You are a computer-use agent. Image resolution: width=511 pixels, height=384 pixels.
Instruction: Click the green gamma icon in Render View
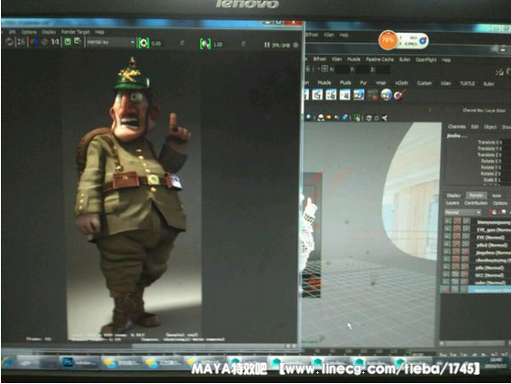pos(206,44)
